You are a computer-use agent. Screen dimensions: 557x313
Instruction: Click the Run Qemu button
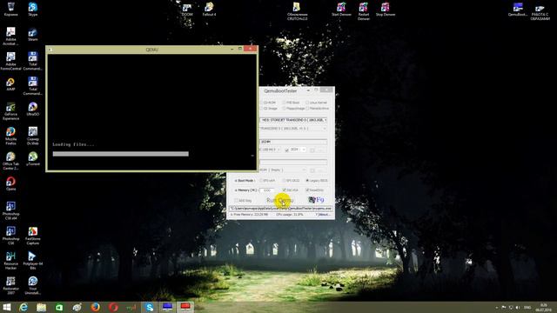point(280,201)
